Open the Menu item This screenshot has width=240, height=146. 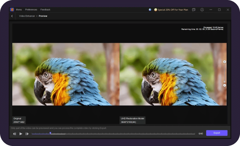19,10
